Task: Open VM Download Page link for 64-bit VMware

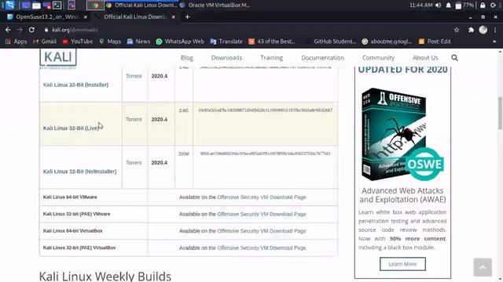Action: pos(262,197)
